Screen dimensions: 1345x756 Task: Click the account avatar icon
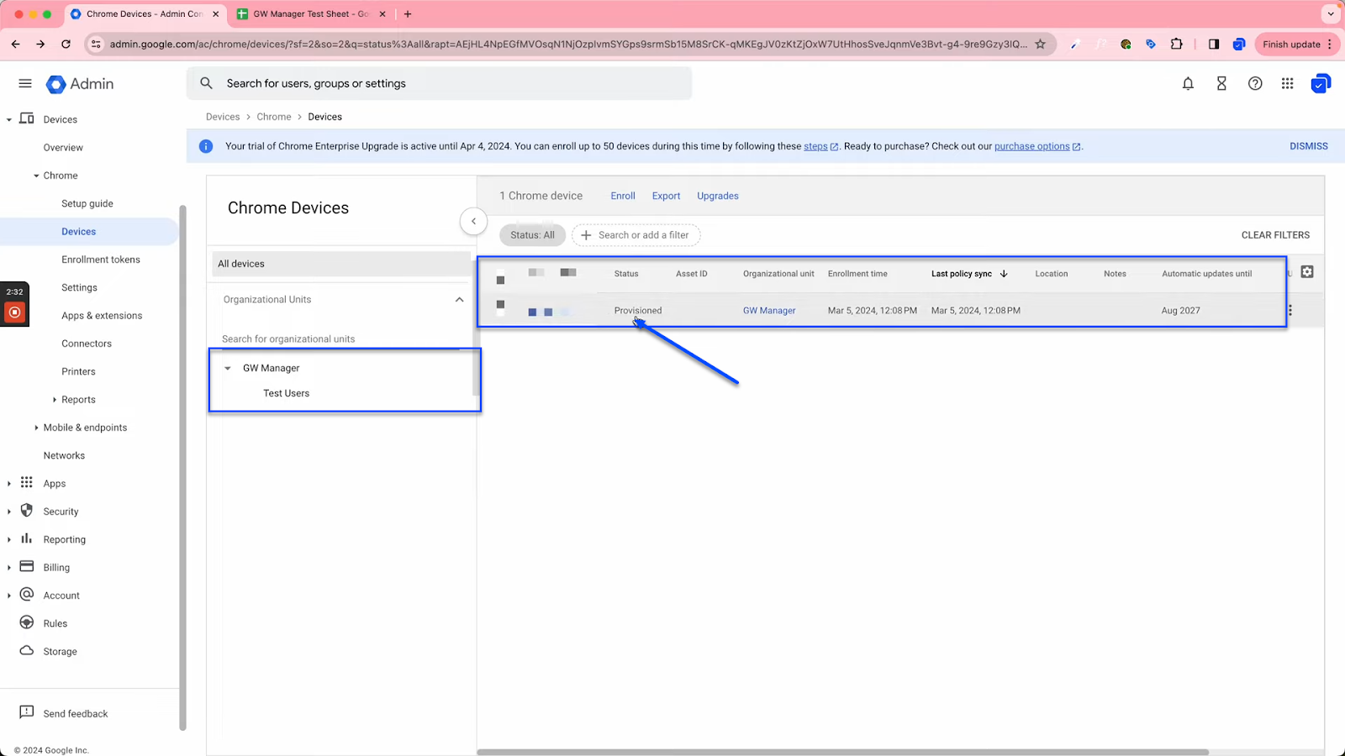click(x=1321, y=83)
